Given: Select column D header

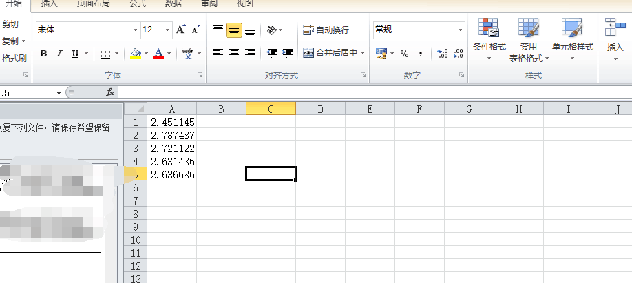Looking at the screenshot, I should pyautogui.click(x=320, y=109).
